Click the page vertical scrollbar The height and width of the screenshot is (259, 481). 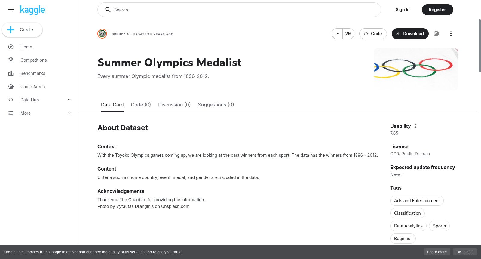[x=479, y=46]
